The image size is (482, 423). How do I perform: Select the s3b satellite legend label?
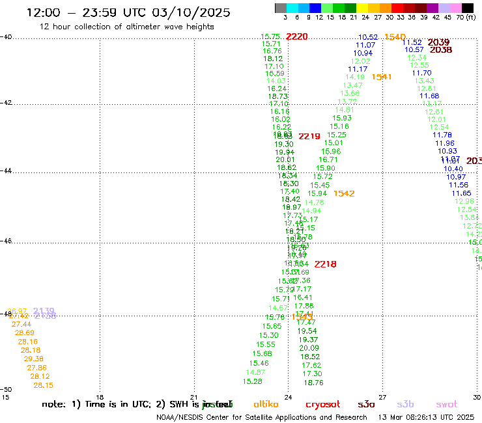(x=405, y=404)
